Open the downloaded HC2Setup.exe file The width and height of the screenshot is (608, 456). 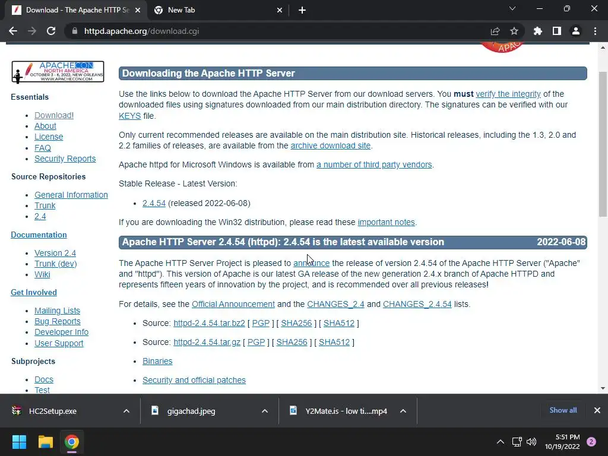53,411
